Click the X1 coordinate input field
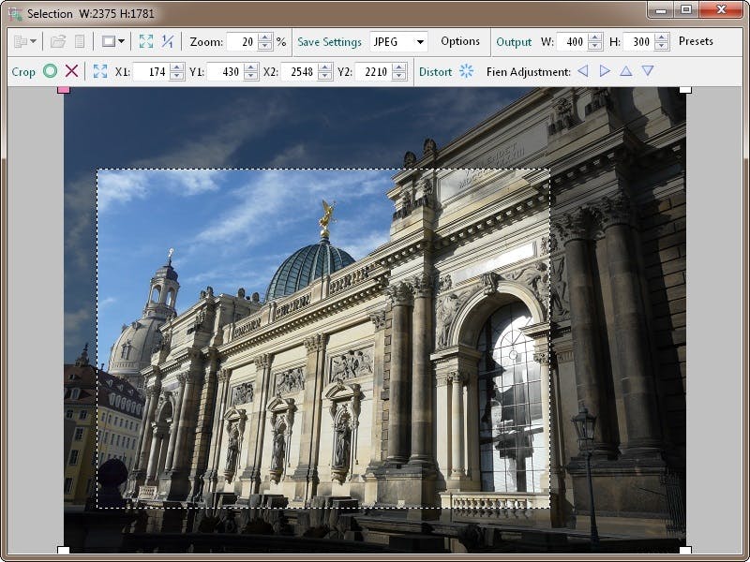 coord(150,71)
